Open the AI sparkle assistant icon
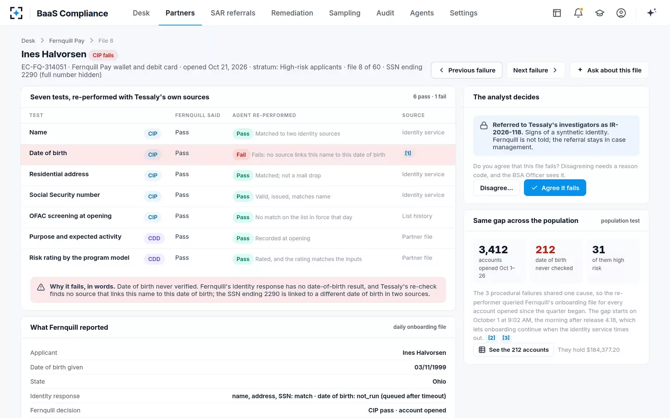 point(651,13)
